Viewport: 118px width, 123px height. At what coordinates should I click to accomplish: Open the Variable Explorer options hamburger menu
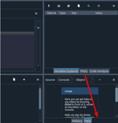(x=114, y=6)
